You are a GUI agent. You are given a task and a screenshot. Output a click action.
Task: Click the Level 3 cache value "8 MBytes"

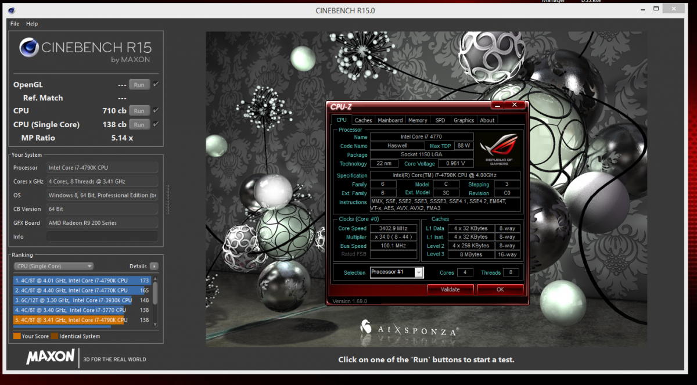[471, 254]
